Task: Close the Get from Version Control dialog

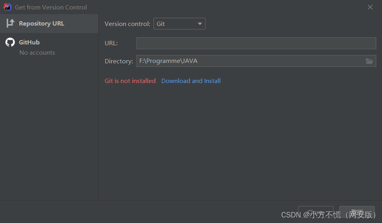Action: click(x=370, y=7)
